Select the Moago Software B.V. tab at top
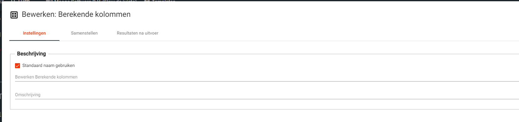This screenshot has height=122, width=519. coord(95,1)
